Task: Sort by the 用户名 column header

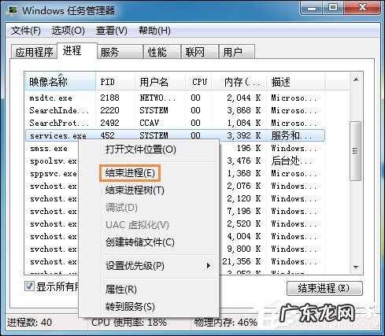Action: pos(161,82)
